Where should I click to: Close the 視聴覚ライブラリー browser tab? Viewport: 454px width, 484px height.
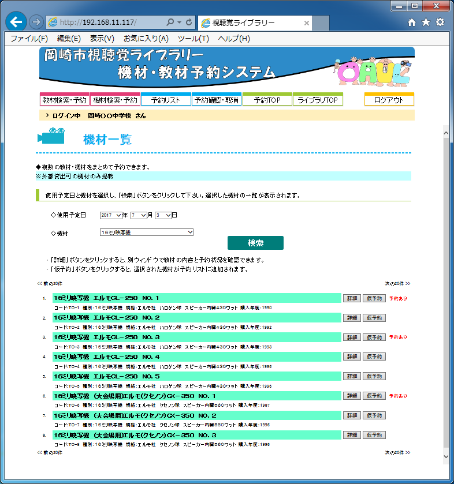coord(306,23)
